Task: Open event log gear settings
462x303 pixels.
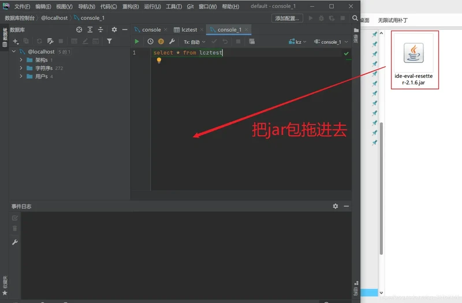Action: (x=336, y=206)
